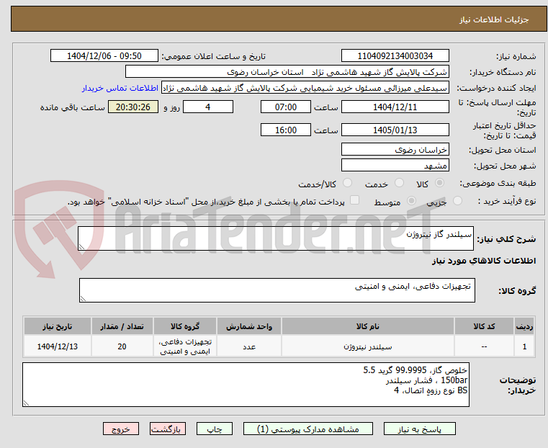The image size is (548, 448).
Task: Click the شماره نیاز field 1104092134003034
Action: [x=395, y=56]
